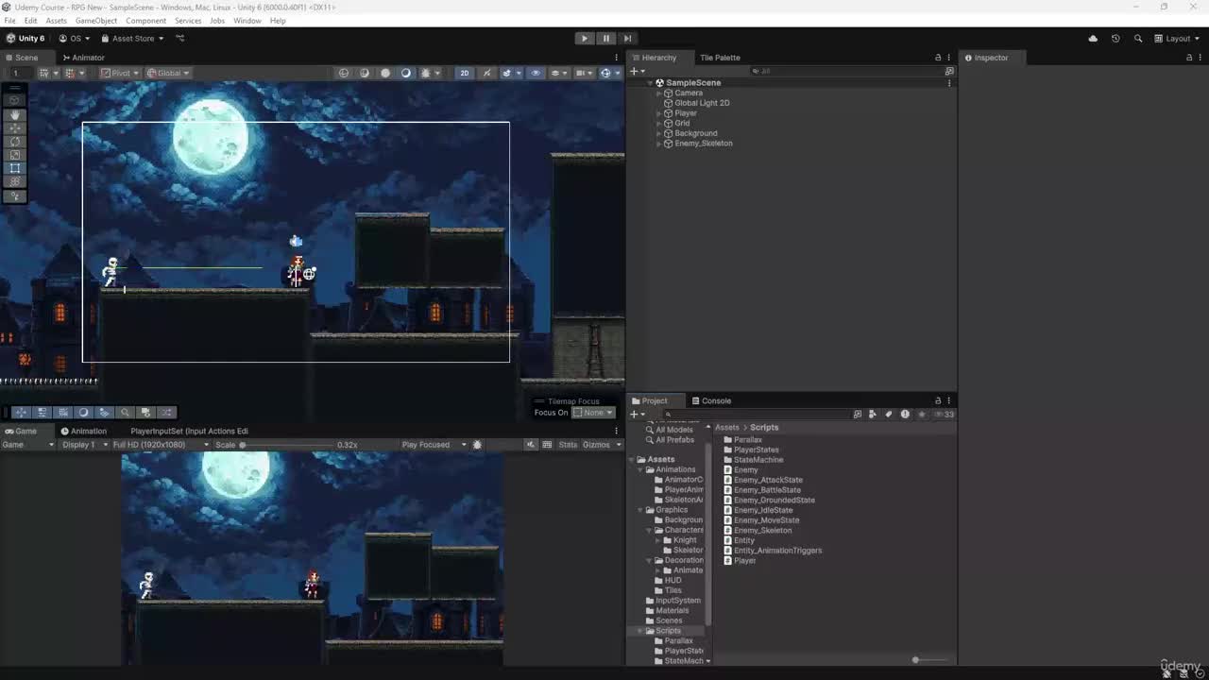Viewport: 1209px width, 680px height.
Task: Switch to the Tile Palette tab
Action: [x=720, y=58]
